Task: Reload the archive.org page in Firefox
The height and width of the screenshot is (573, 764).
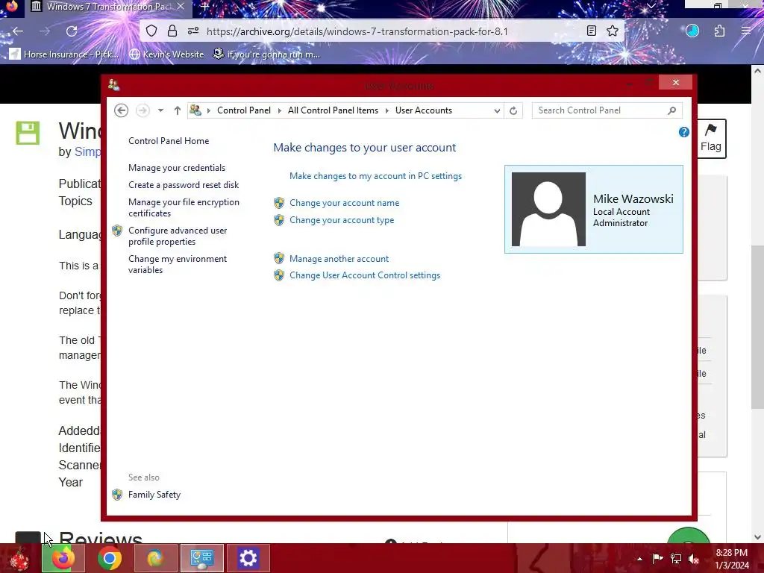Action: click(72, 31)
